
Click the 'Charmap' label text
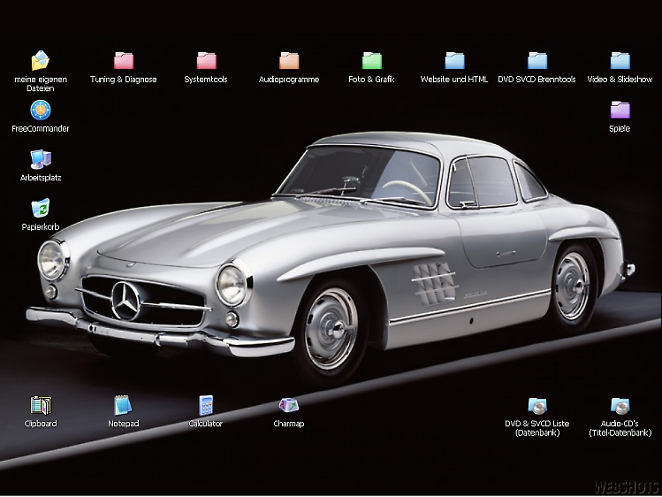[289, 424]
